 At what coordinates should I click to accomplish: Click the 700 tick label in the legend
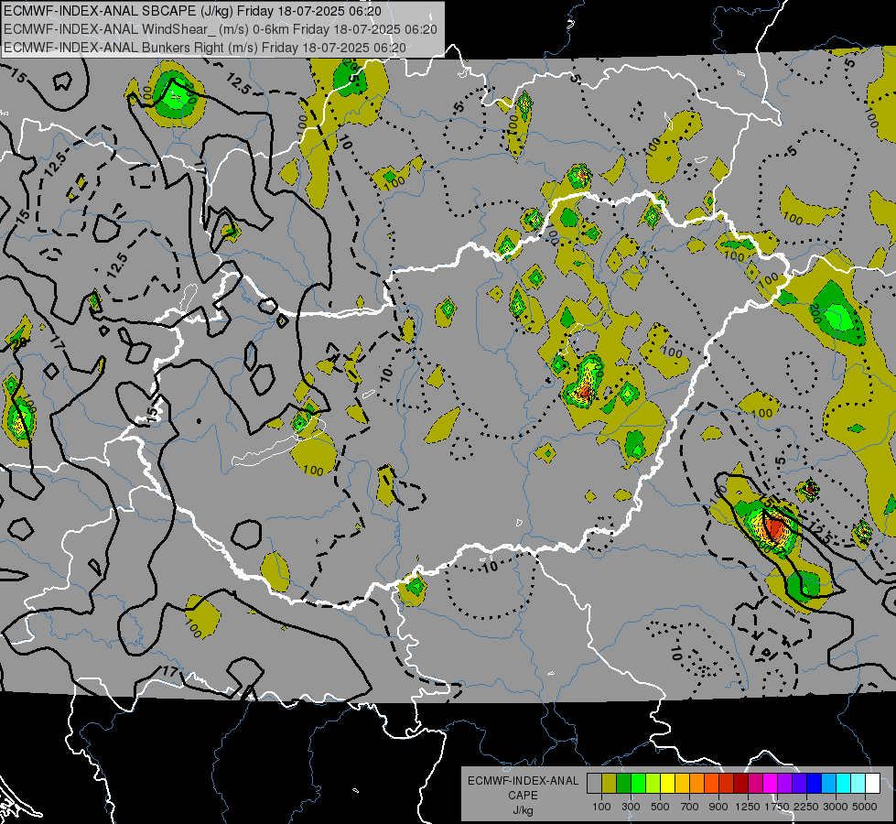(x=690, y=807)
